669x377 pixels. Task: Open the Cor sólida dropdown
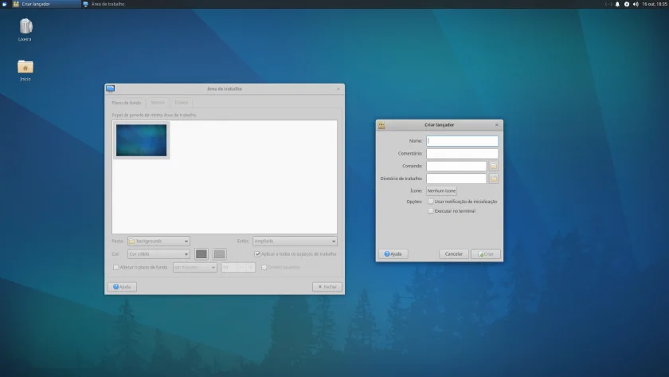(158, 254)
